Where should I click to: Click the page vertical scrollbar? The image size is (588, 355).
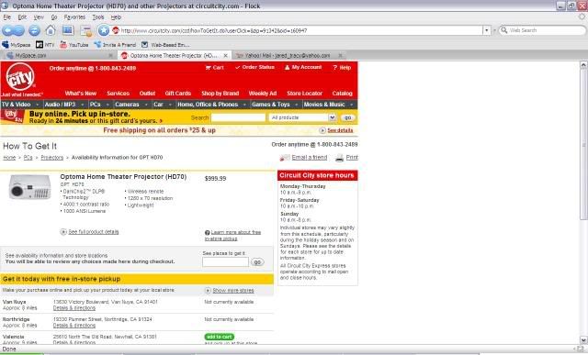pos(583,202)
